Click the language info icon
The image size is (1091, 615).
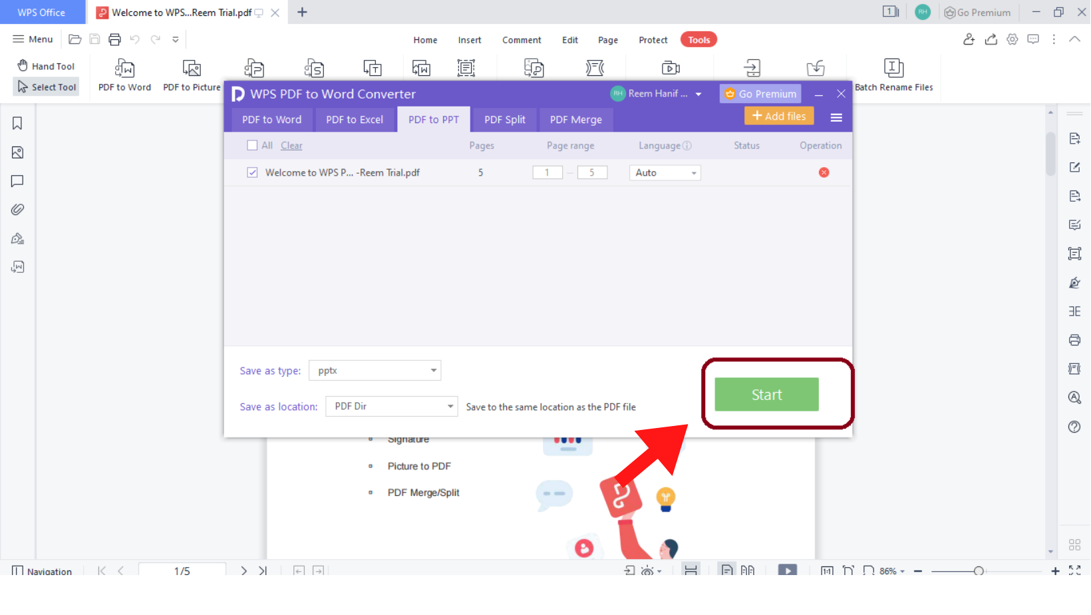[687, 146]
